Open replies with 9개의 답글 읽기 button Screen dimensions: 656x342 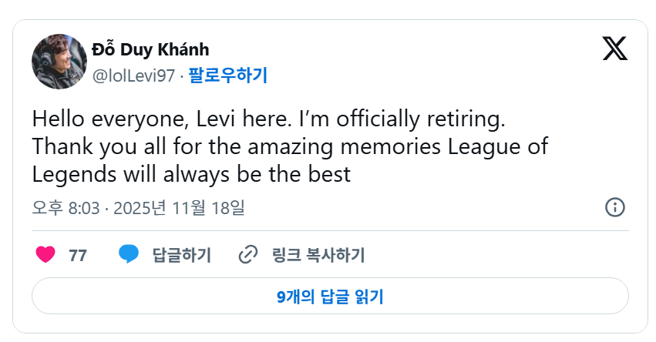pyautogui.click(x=330, y=296)
